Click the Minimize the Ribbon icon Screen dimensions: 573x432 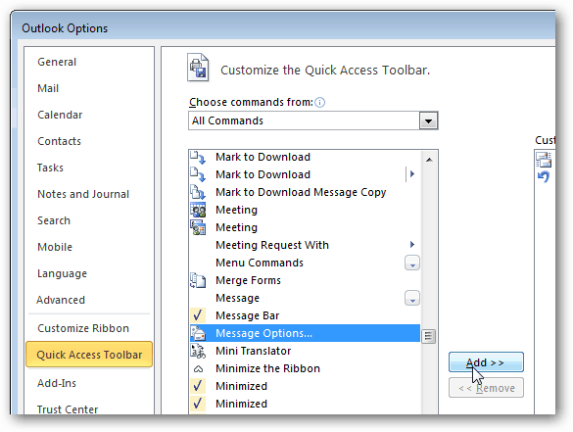198,368
